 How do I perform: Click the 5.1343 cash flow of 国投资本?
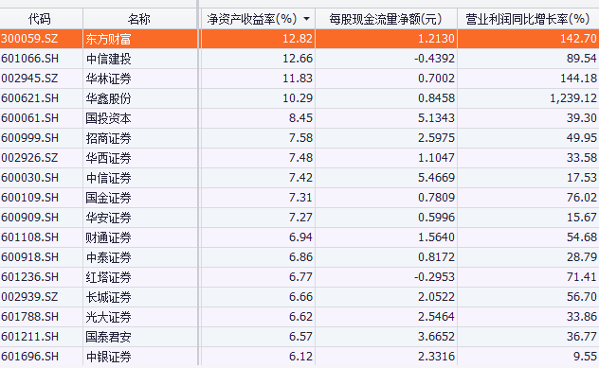[x=436, y=118]
